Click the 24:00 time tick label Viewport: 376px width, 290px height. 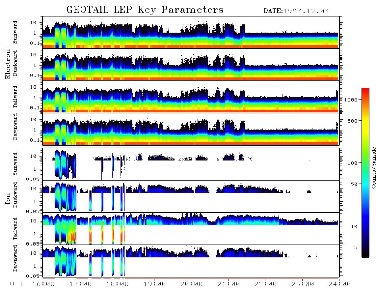(340, 284)
